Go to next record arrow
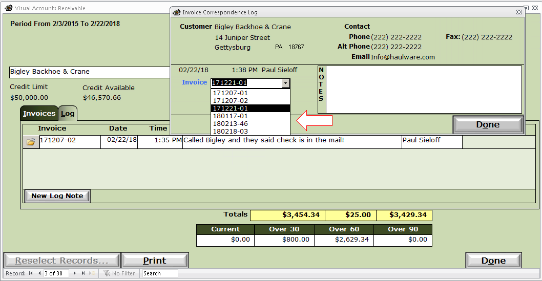 75,273
